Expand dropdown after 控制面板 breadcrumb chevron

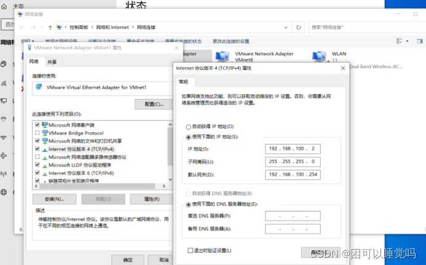pyautogui.click(x=92, y=28)
